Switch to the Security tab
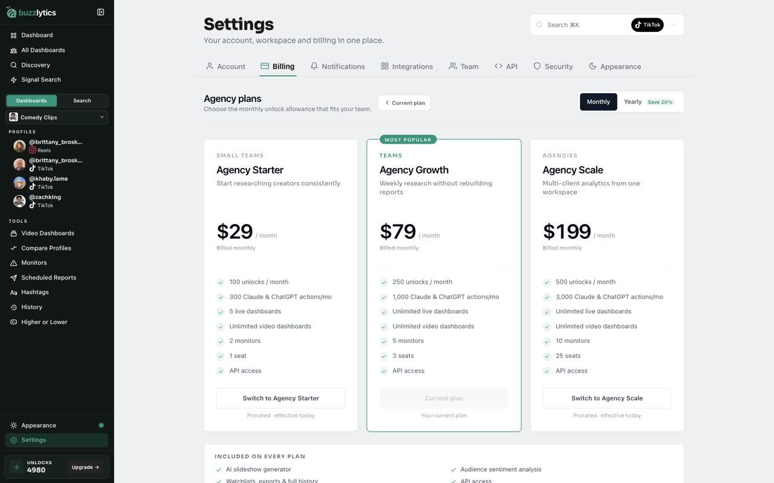The image size is (774, 483). (553, 66)
